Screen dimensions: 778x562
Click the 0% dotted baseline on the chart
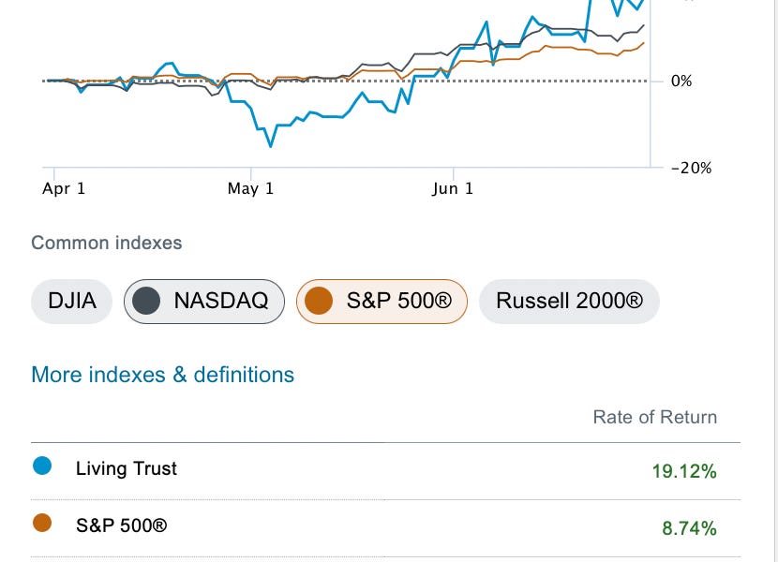click(375, 81)
